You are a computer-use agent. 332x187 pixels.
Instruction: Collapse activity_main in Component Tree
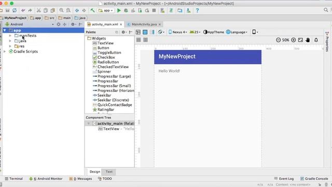(89, 124)
